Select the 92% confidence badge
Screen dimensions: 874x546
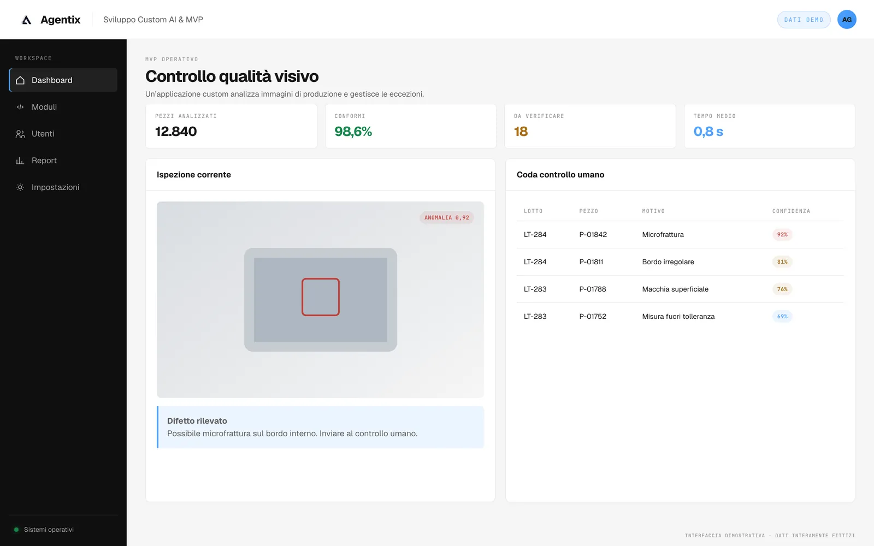click(x=782, y=235)
